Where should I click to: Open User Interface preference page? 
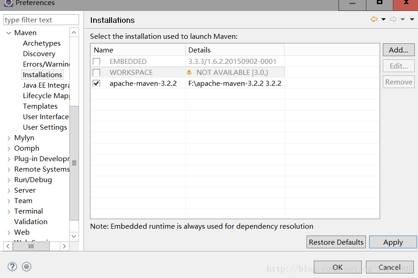[46, 117]
